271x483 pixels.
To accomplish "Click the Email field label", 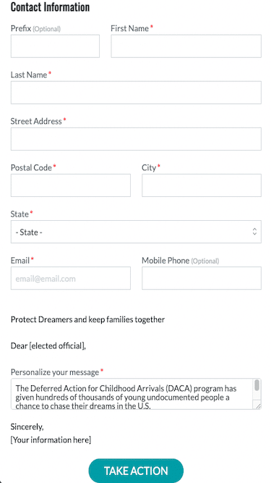I will pos(20,261).
